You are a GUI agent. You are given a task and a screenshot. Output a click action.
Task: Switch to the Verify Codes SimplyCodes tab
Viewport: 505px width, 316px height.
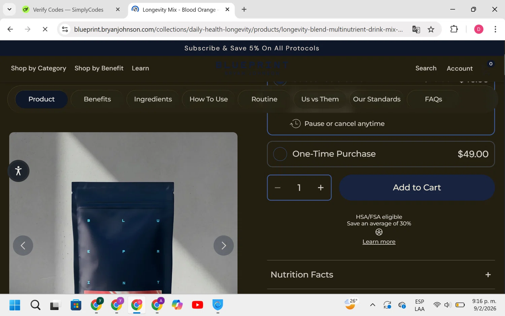[x=69, y=9]
